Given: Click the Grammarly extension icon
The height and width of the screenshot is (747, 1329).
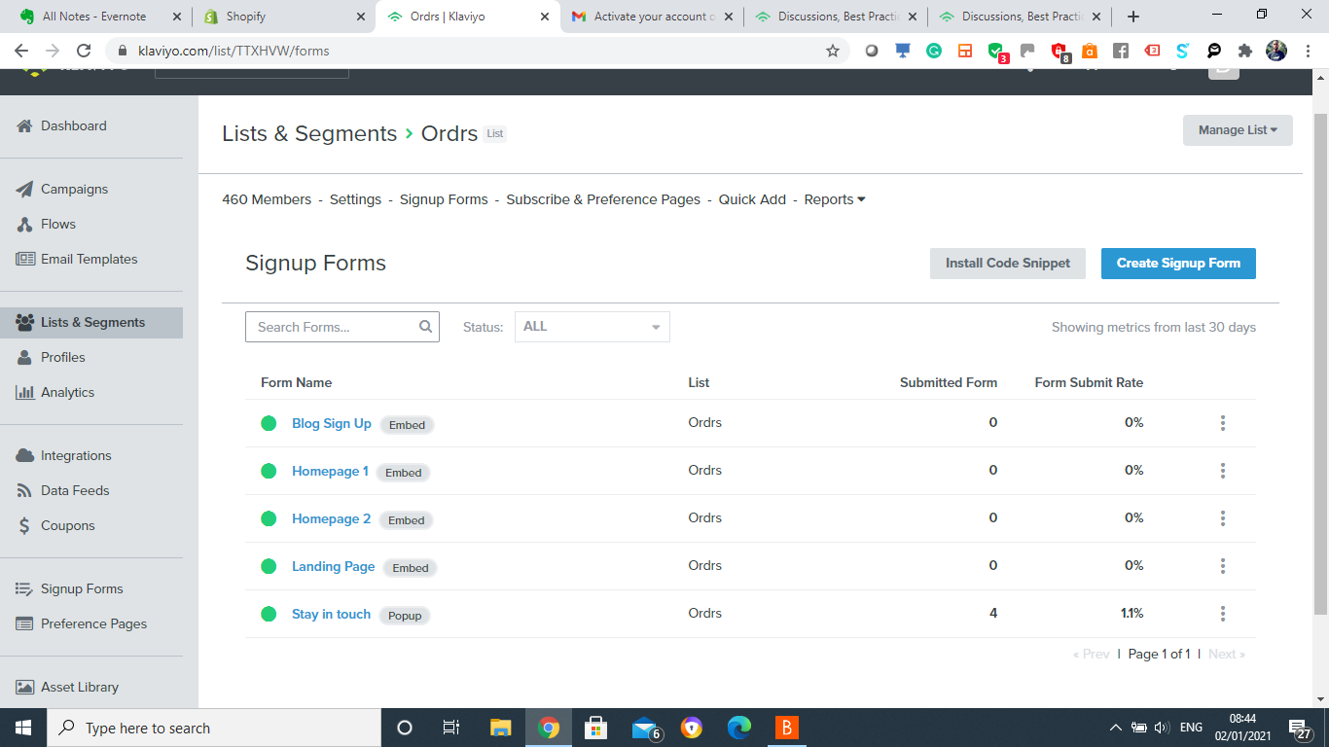Looking at the screenshot, I should tap(934, 51).
